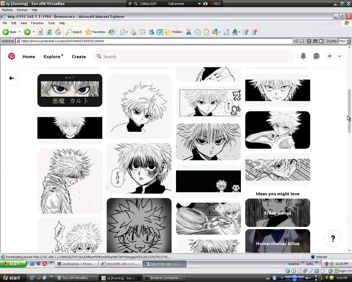
Task: Switch to Bandicam taskbar button
Action: [164, 278]
